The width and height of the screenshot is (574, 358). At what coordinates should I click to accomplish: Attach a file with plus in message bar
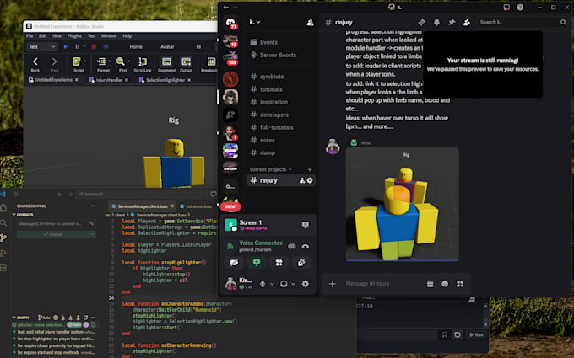(332, 284)
